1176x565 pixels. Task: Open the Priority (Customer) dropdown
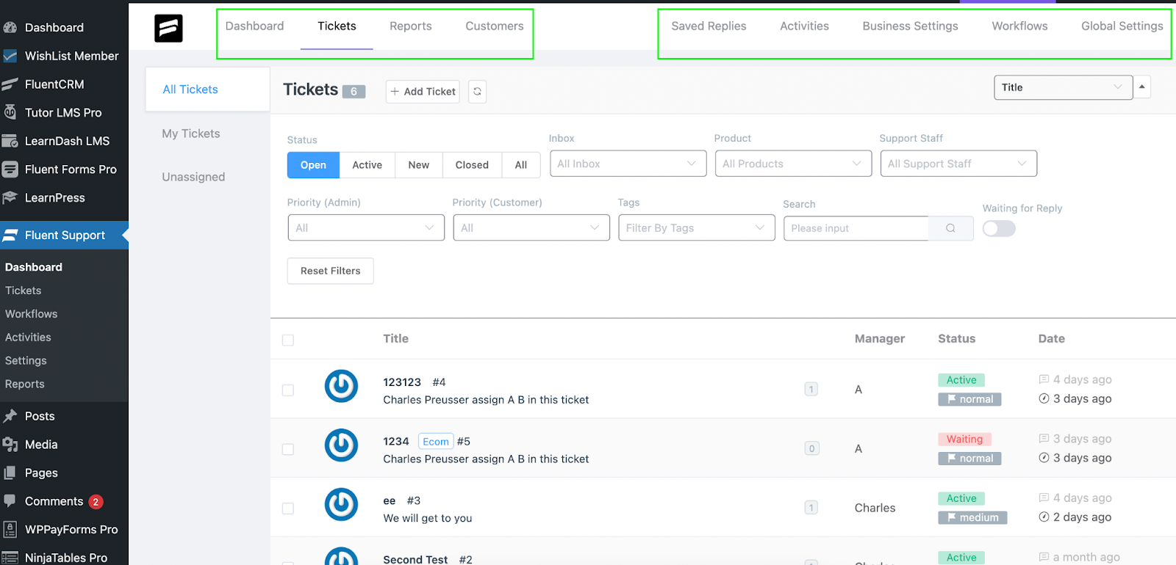pyautogui.click(x=531, y=228)
